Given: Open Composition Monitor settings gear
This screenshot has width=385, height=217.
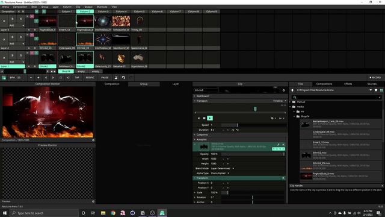Looking at the screenshot, I should (x=93, y=140).
